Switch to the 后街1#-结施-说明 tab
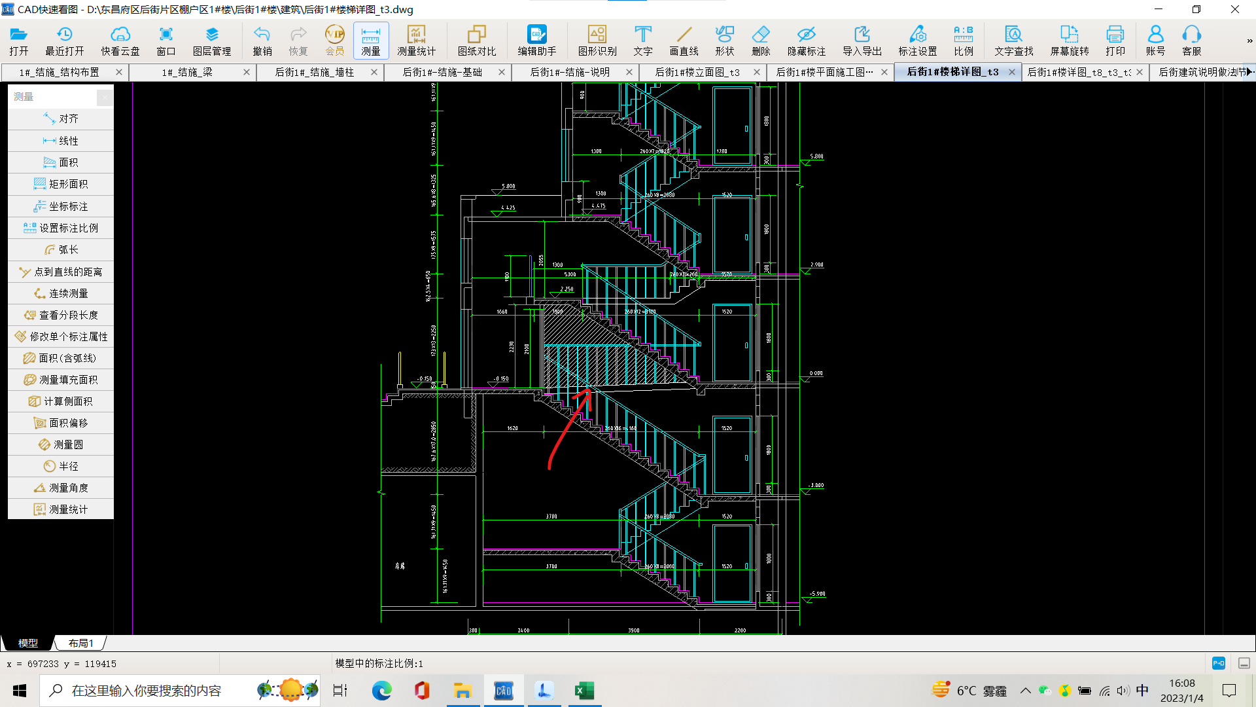1256x707 pixels. click(x=570, y=72)
